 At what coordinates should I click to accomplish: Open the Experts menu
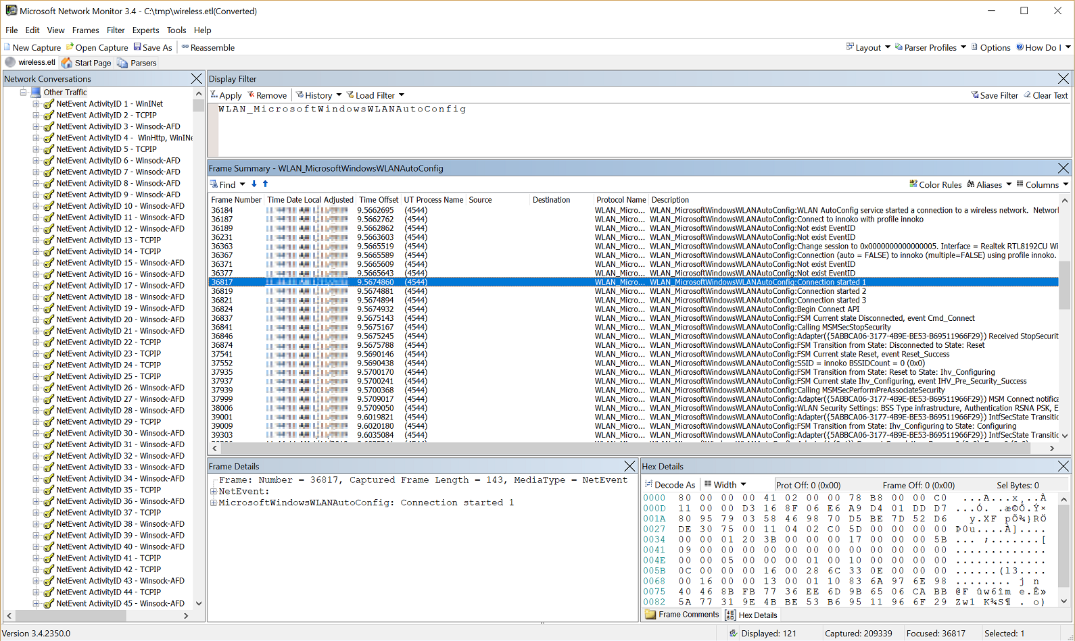tap(145, 30)
